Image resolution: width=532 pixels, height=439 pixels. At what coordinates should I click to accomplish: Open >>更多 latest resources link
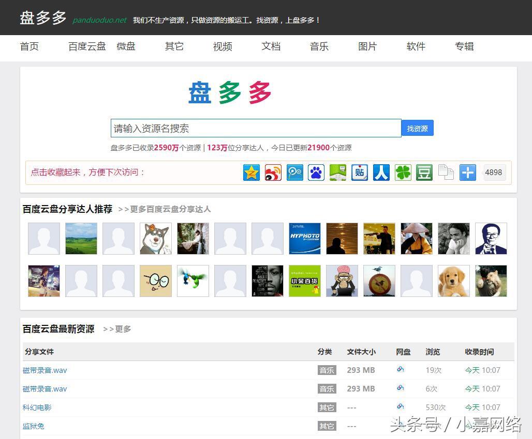117,329
